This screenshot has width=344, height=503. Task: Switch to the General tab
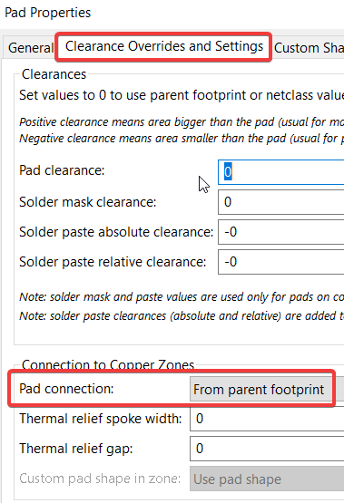[x=31, y=48]
